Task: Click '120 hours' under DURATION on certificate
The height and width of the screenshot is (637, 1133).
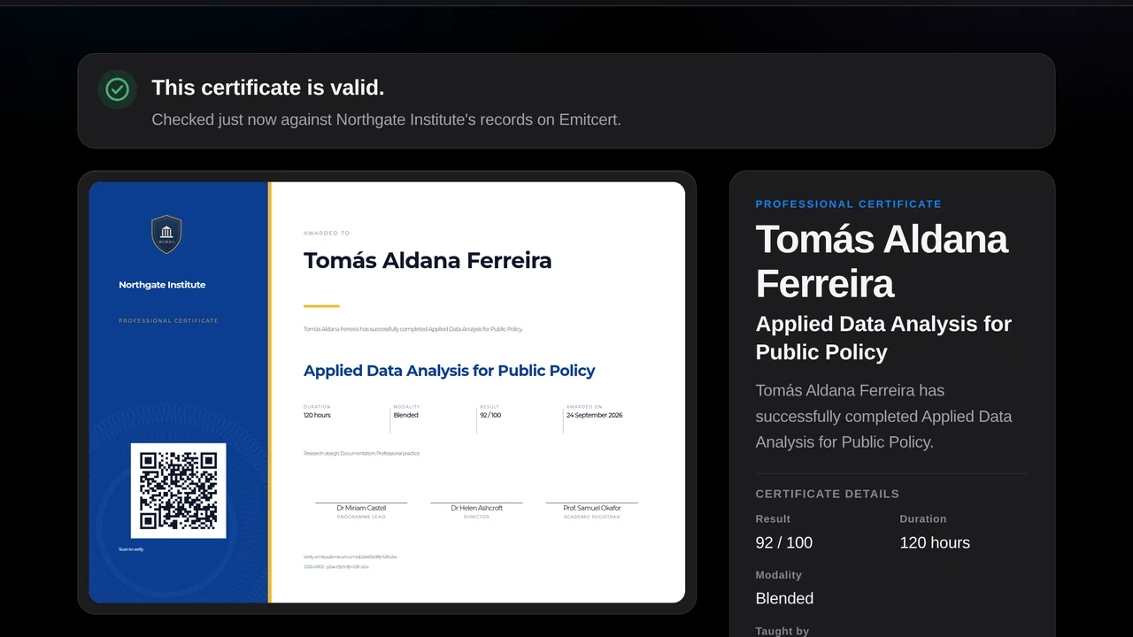Action: [x=317, y=415]
